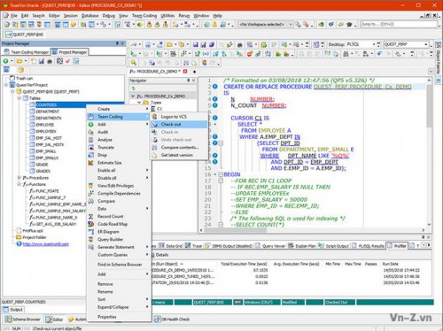
Task: Toggle the gutter marker on line 5
Action: pos(215,105)
